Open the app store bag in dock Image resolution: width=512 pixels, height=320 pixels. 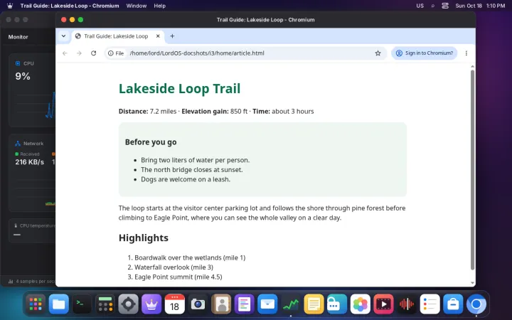point(453,304)
